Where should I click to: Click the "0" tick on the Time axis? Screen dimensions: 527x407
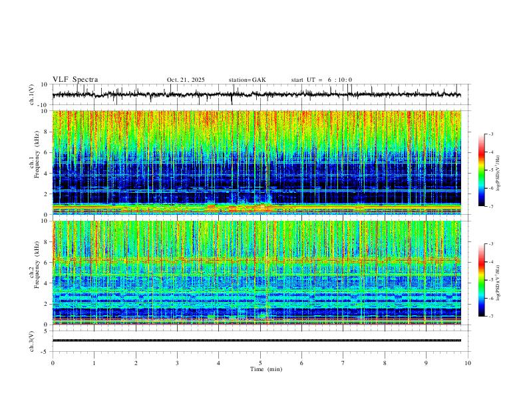click(53, 363)
